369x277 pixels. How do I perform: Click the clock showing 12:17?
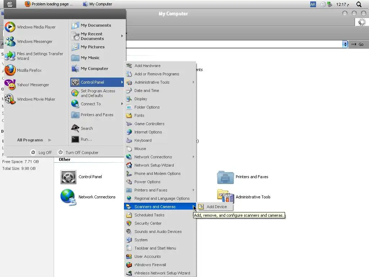[342, 4]
